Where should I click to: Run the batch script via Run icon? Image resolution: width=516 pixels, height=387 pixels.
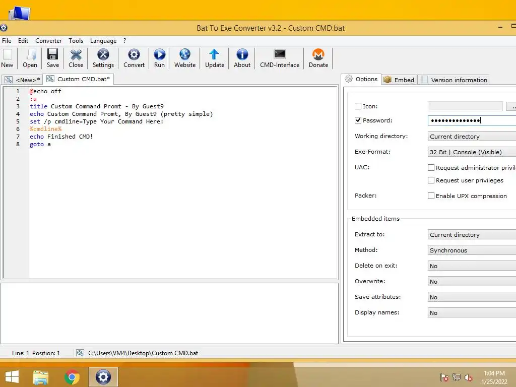click(159, 58)
